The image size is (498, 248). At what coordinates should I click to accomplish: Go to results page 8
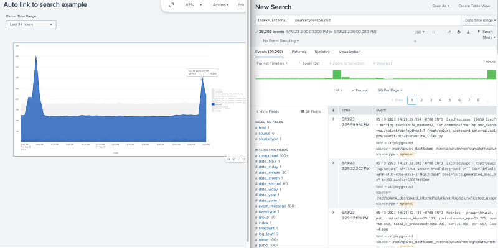coord(478,100)
